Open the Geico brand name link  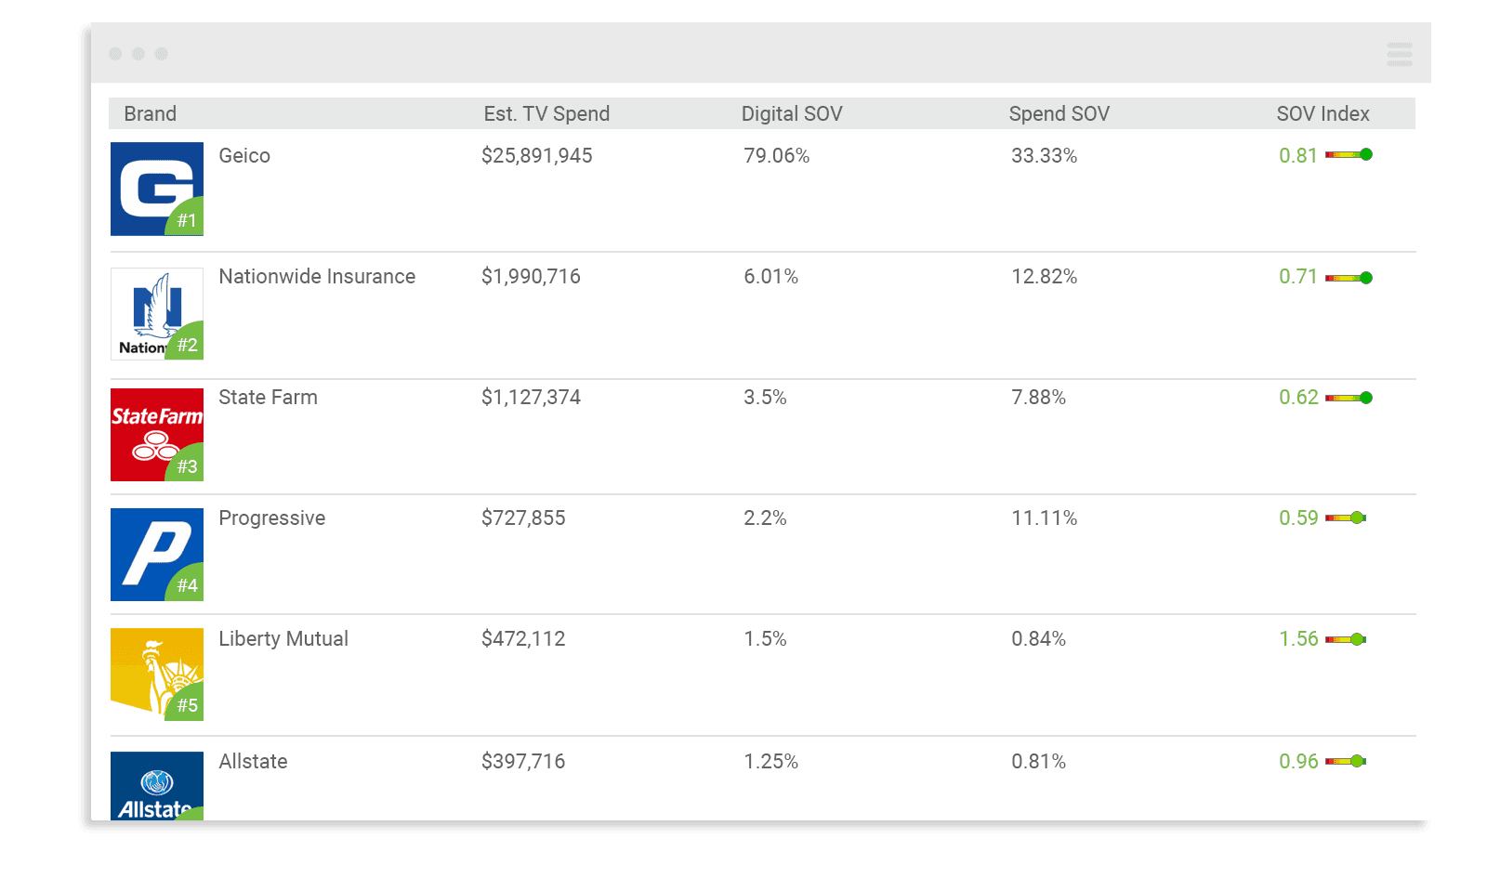click(x=244, y=155)
